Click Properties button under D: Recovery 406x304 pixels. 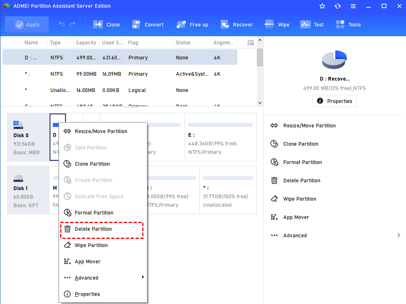pos(334,101)
